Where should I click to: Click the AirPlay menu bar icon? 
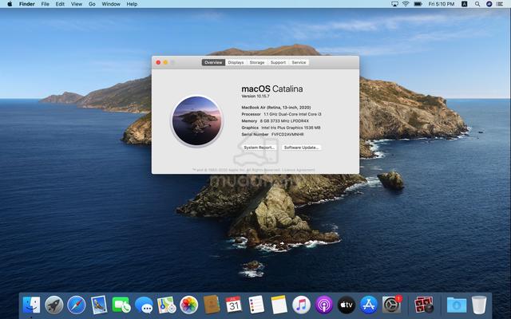tap(394, 4)
